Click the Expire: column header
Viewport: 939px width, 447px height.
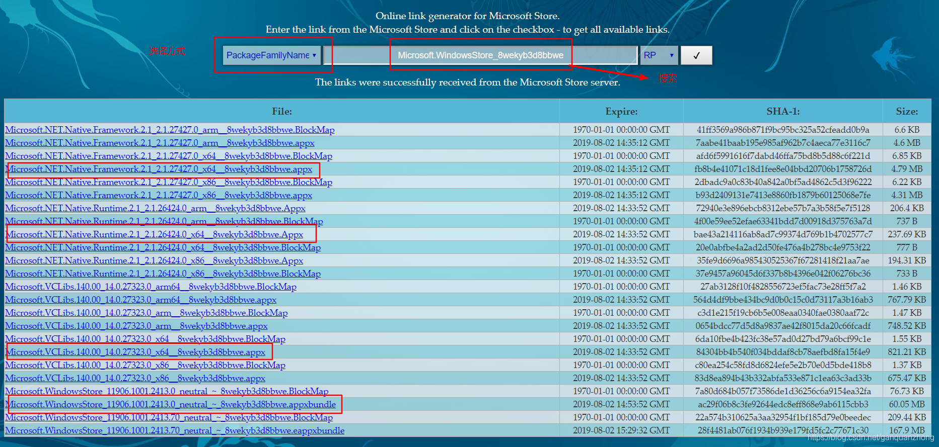click(x=621, y=111)
